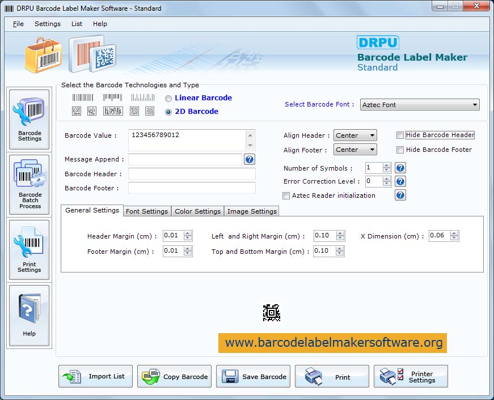The height and width of the screenshot is (400, 494).
Task: Toggle Aztec Reader initialization checkbox
Action: (x=286, y=196)
